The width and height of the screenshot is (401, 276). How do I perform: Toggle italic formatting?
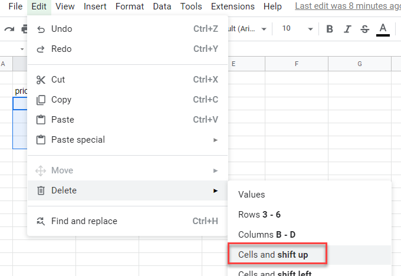pyautogui.click(x=347, y=29)
